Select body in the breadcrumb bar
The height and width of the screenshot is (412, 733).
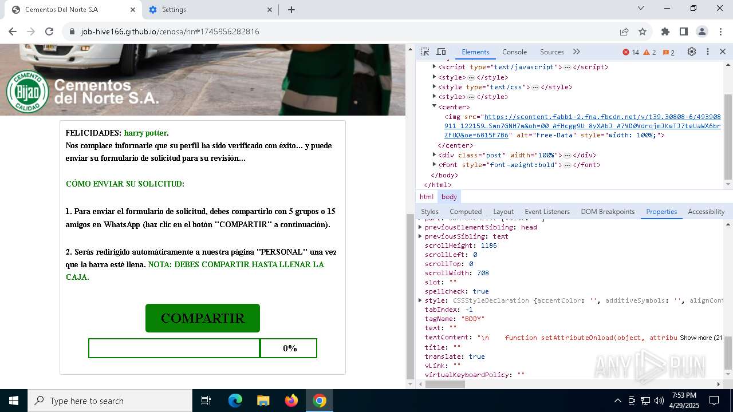[450, 197]
